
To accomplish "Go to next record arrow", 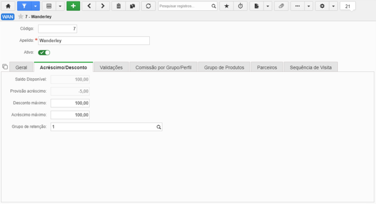I will coord(103,6).
